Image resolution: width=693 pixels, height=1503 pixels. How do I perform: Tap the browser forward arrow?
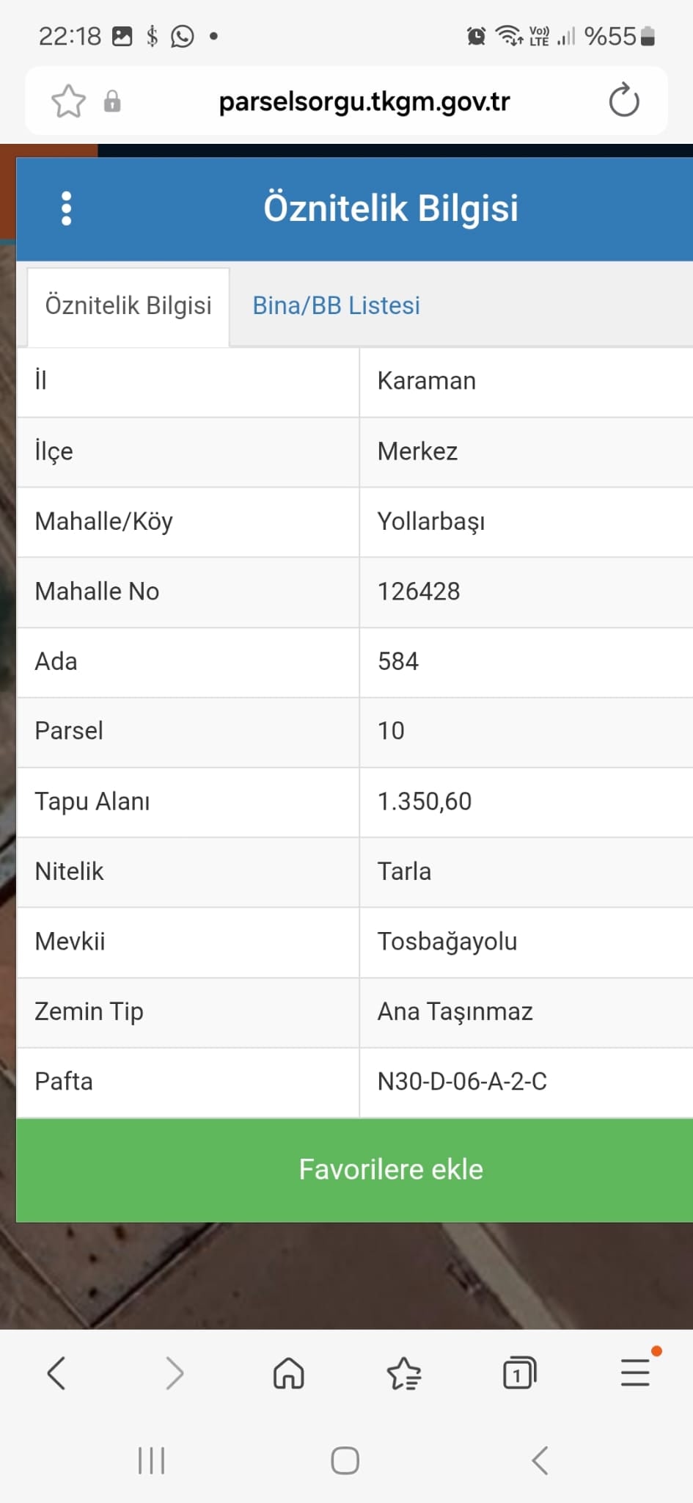[x=174, y=1373]
